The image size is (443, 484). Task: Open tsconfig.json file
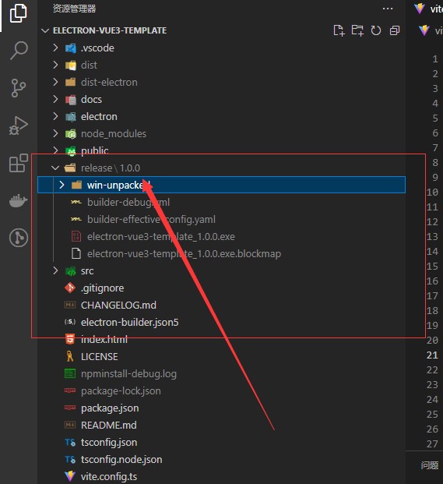109,443
